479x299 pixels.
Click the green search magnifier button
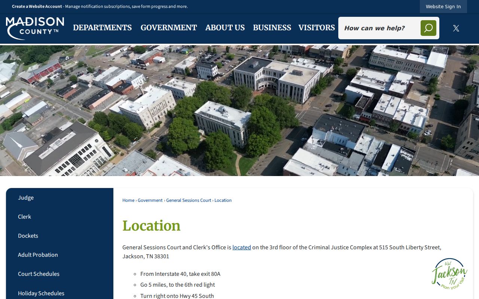[x=428, y=28]
